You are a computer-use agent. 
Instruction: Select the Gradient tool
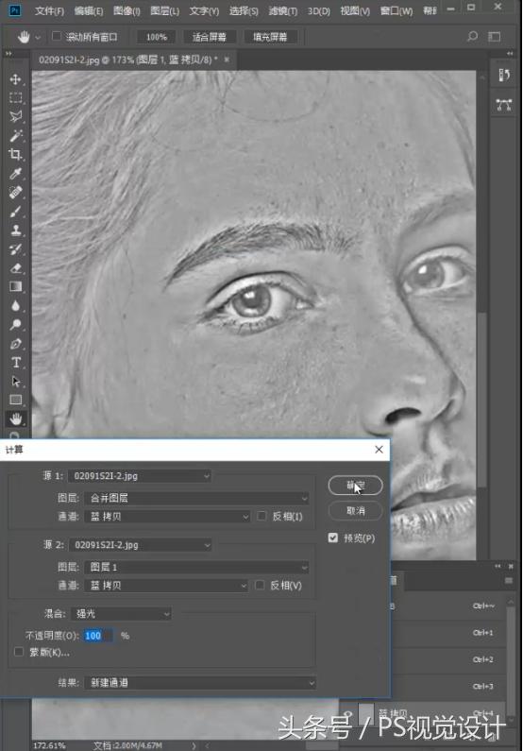[x=15, y=286]
